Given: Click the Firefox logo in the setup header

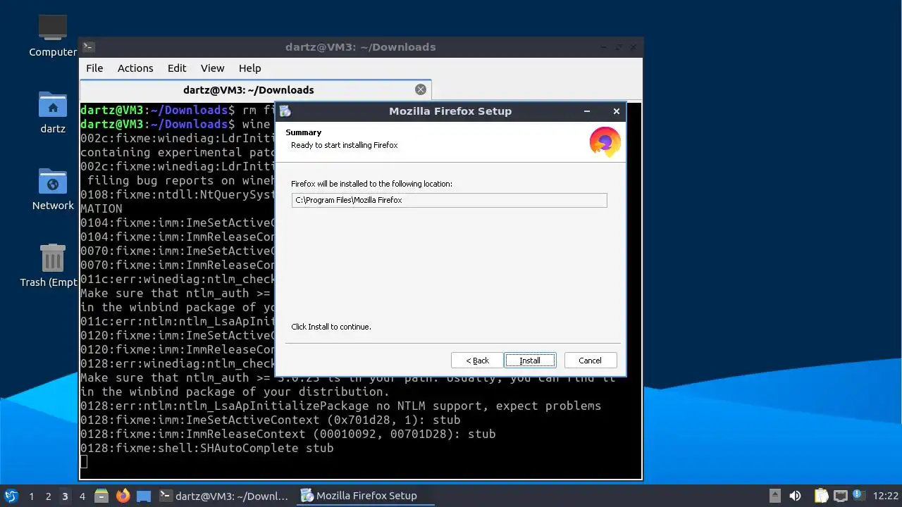Looking at the screenshot, I should pyautogui.click(x=605, y=142).
